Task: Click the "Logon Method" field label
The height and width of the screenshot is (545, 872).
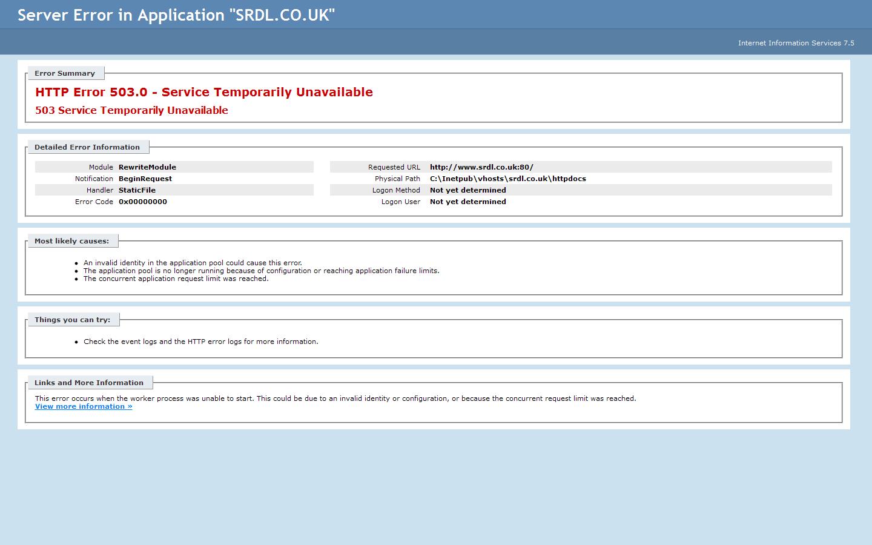Action: pos(396,190)
